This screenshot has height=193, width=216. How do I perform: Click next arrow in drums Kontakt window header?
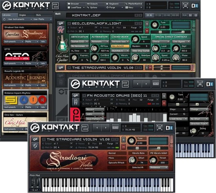coord(146,84)
